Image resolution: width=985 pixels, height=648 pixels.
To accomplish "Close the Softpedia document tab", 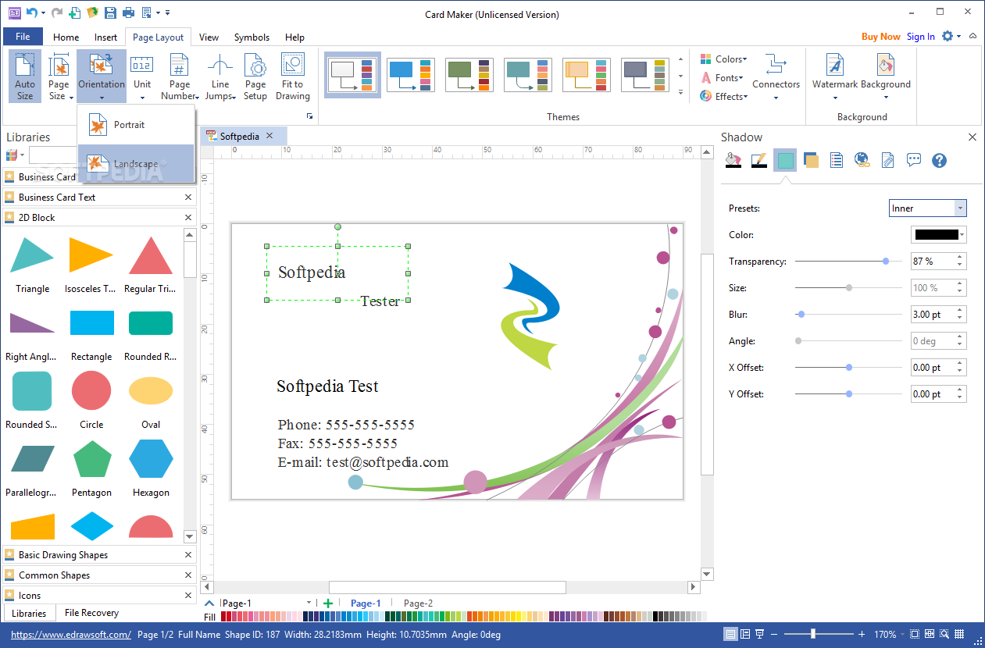I will (269, 136).
